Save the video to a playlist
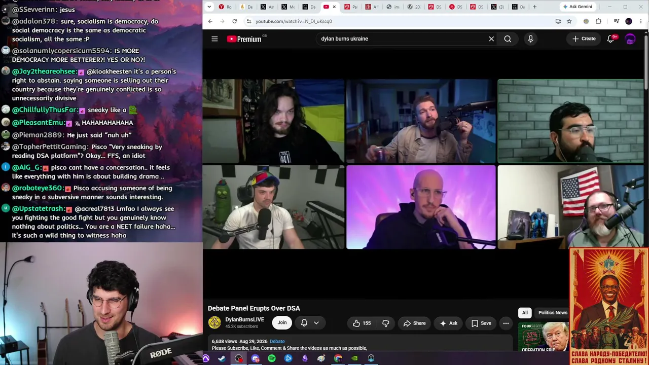This screenshot has width=649, height=365. (x=481, y=323)
